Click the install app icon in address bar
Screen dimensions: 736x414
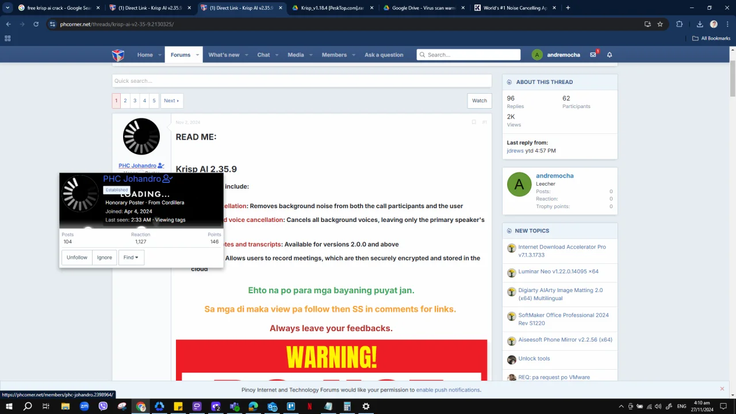point(647,24)
